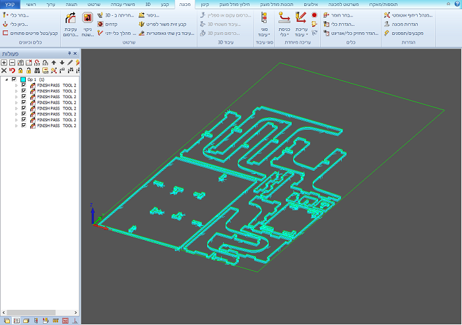
Task: Open the Manual Toolpath (מהלך כלי ידני) command
Action: [116, 33]
